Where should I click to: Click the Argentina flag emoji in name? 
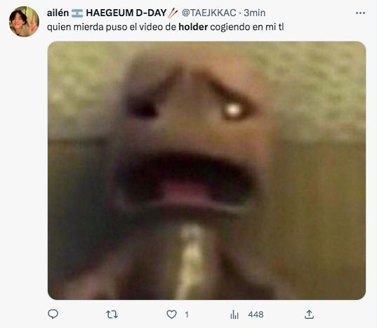[x=77, y=13]
